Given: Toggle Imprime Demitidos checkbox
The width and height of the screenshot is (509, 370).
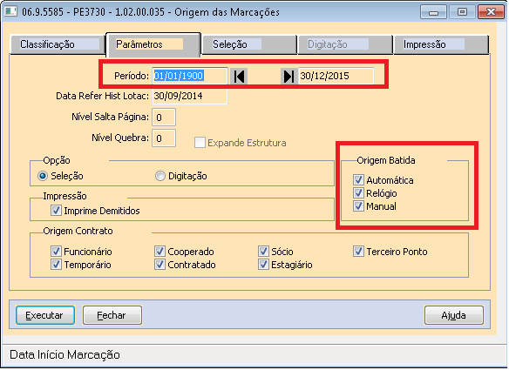Looking at the screenshot, I should coord(56,211).
